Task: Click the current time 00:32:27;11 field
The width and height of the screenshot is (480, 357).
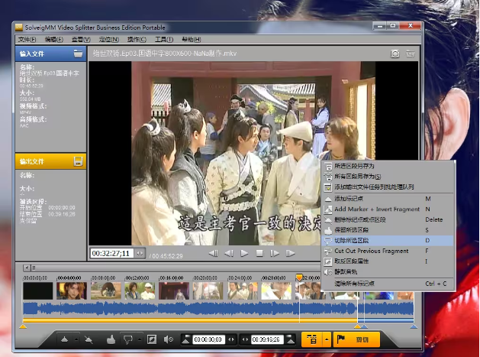Action: coord(111,253)
